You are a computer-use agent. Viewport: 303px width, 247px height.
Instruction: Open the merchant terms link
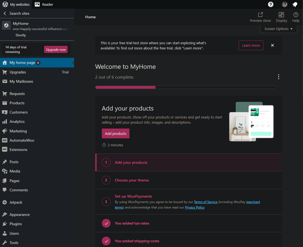click(x=253, y=202)
